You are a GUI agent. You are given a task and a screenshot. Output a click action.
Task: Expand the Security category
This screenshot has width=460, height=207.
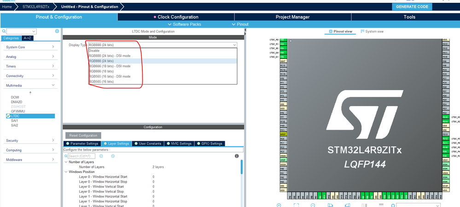30,140
